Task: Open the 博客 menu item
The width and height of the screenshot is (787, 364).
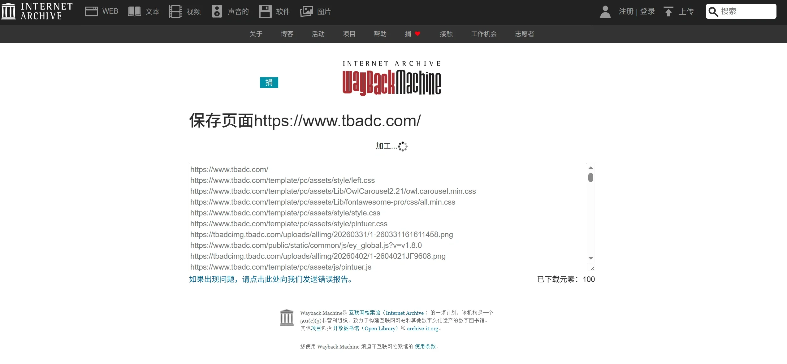Action: point(287,34)
